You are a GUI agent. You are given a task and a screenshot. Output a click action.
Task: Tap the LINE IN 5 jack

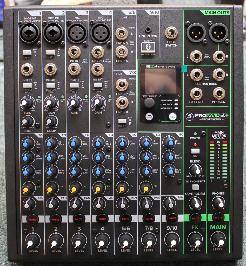coord(122,34)
